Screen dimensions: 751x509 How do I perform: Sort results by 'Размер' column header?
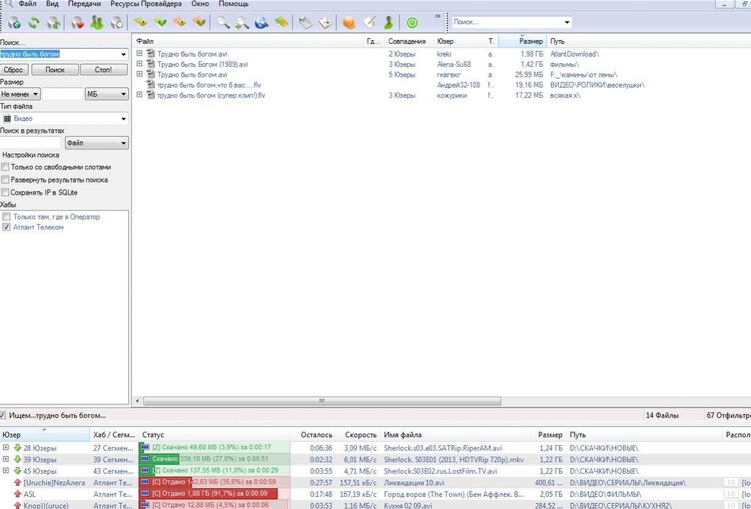(x=530, y=41)
